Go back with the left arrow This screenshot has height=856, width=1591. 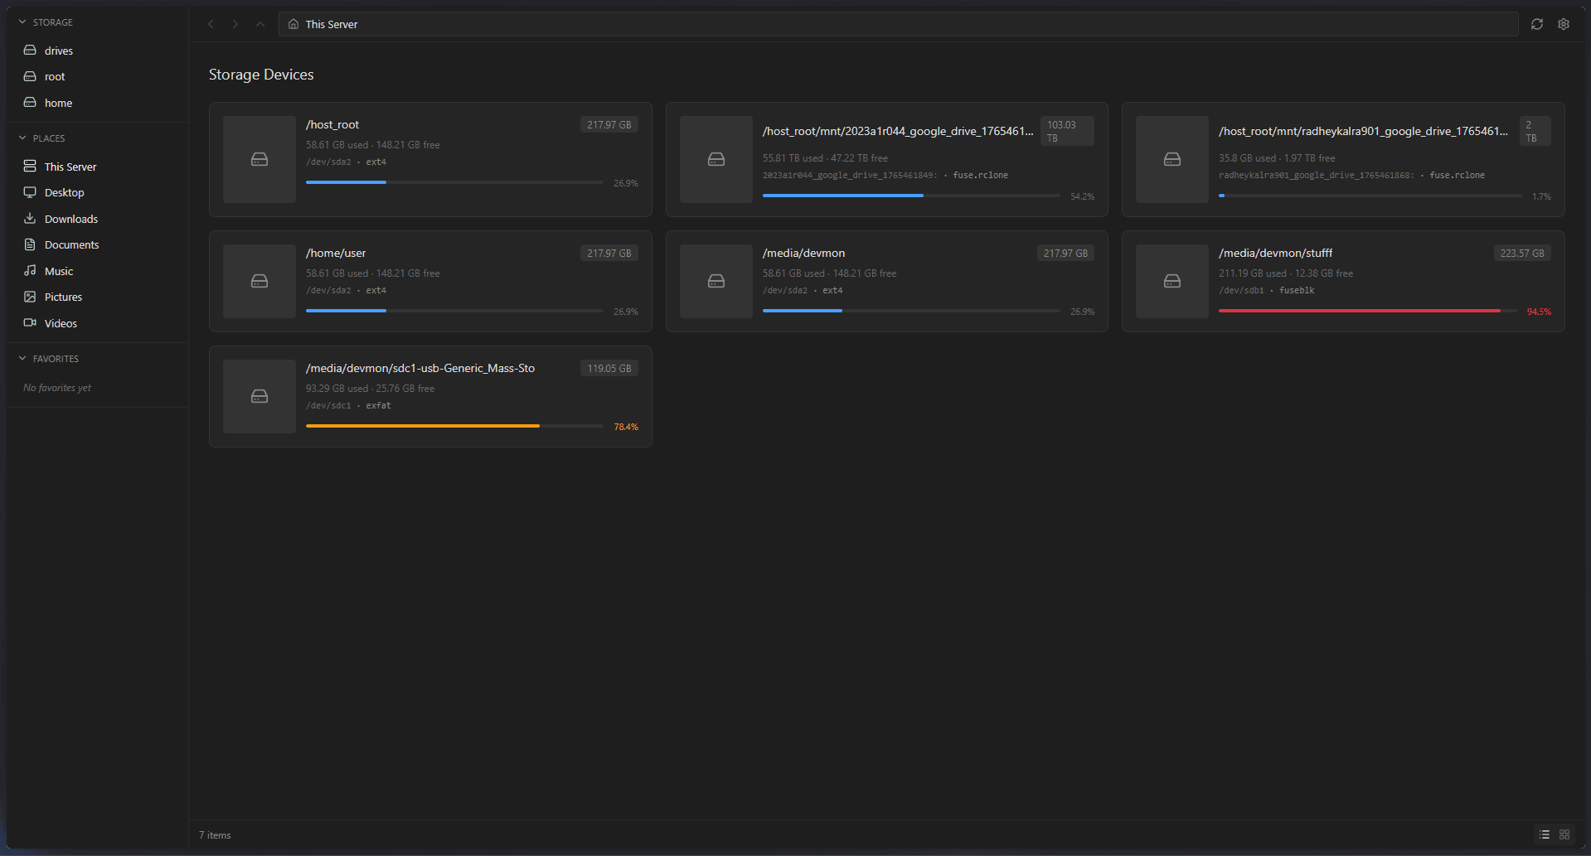pyautogui.click(x=211, y=24)
